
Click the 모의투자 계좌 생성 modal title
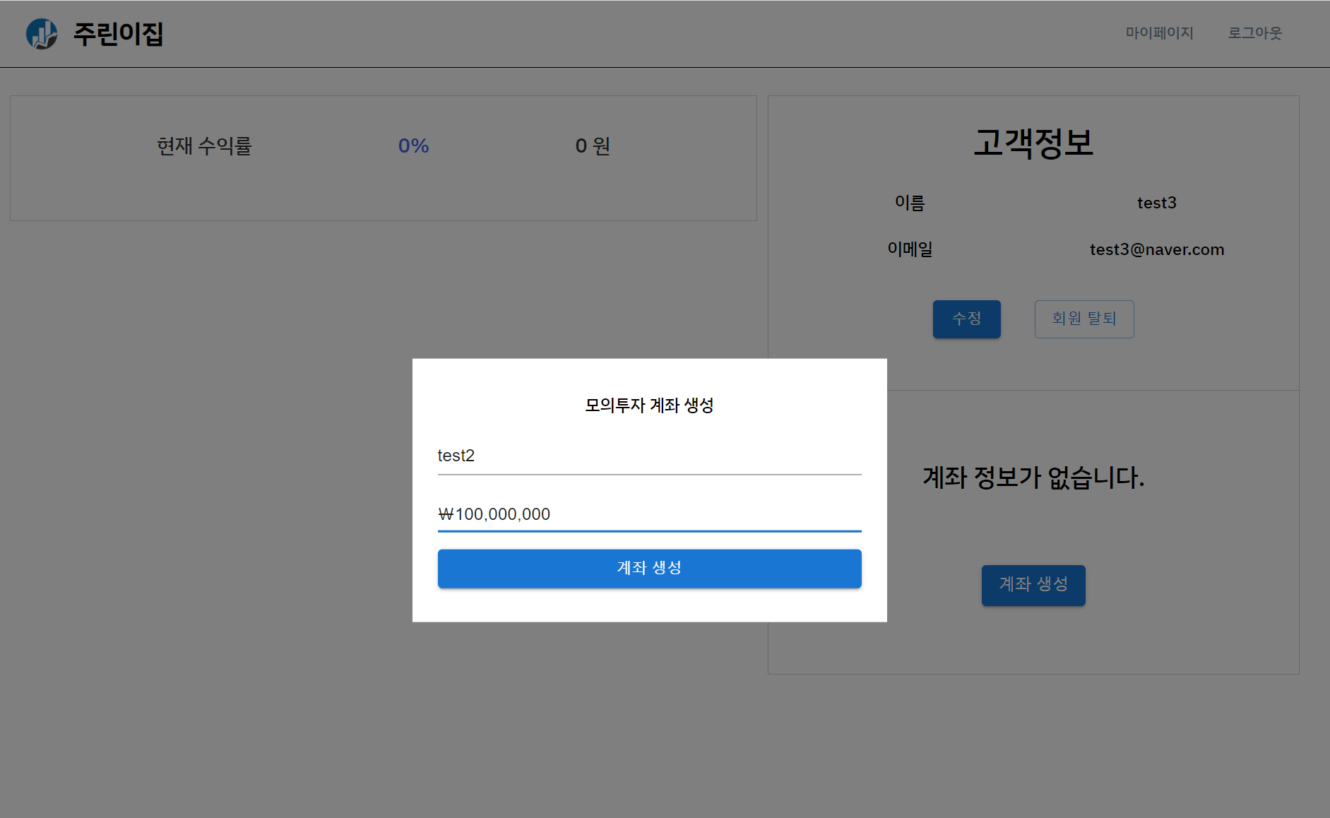(649, 405)
